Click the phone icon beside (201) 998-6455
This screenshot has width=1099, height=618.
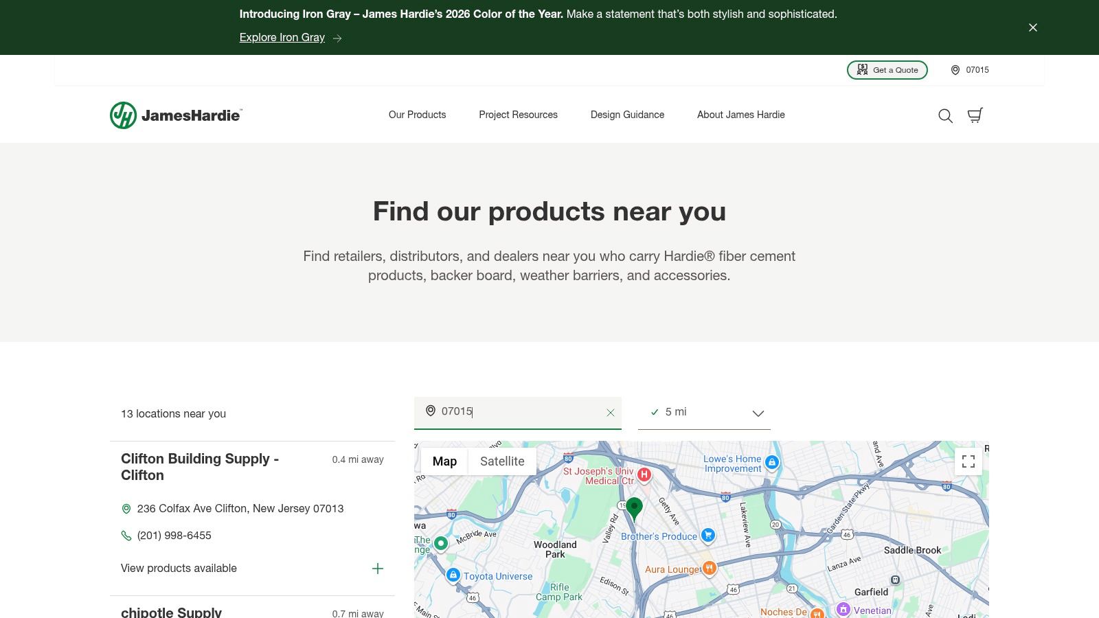tap(126, 536)
